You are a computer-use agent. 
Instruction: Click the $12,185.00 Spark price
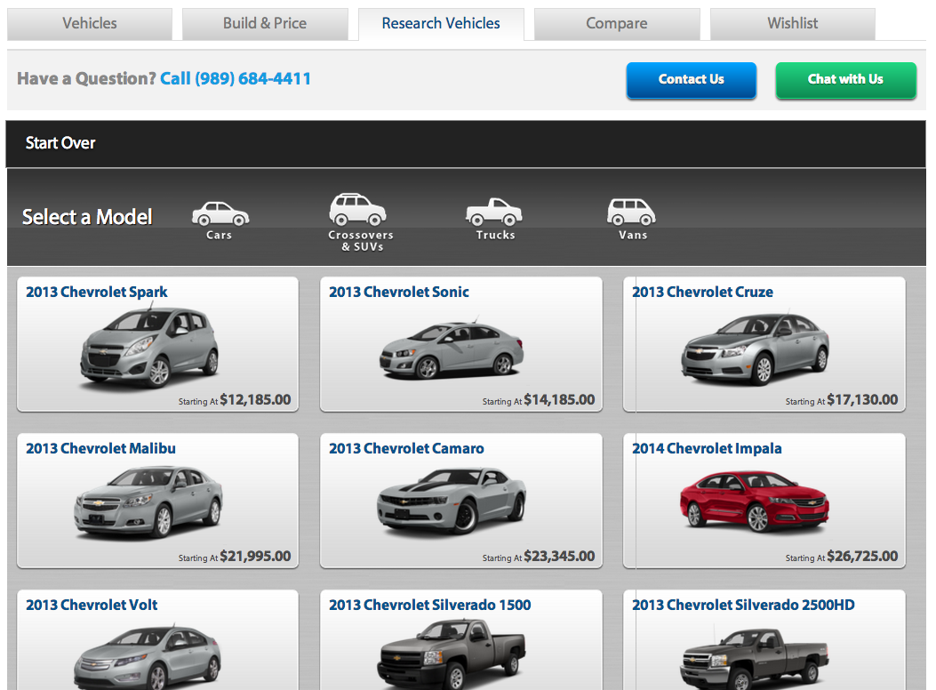[x=255, y=400]
